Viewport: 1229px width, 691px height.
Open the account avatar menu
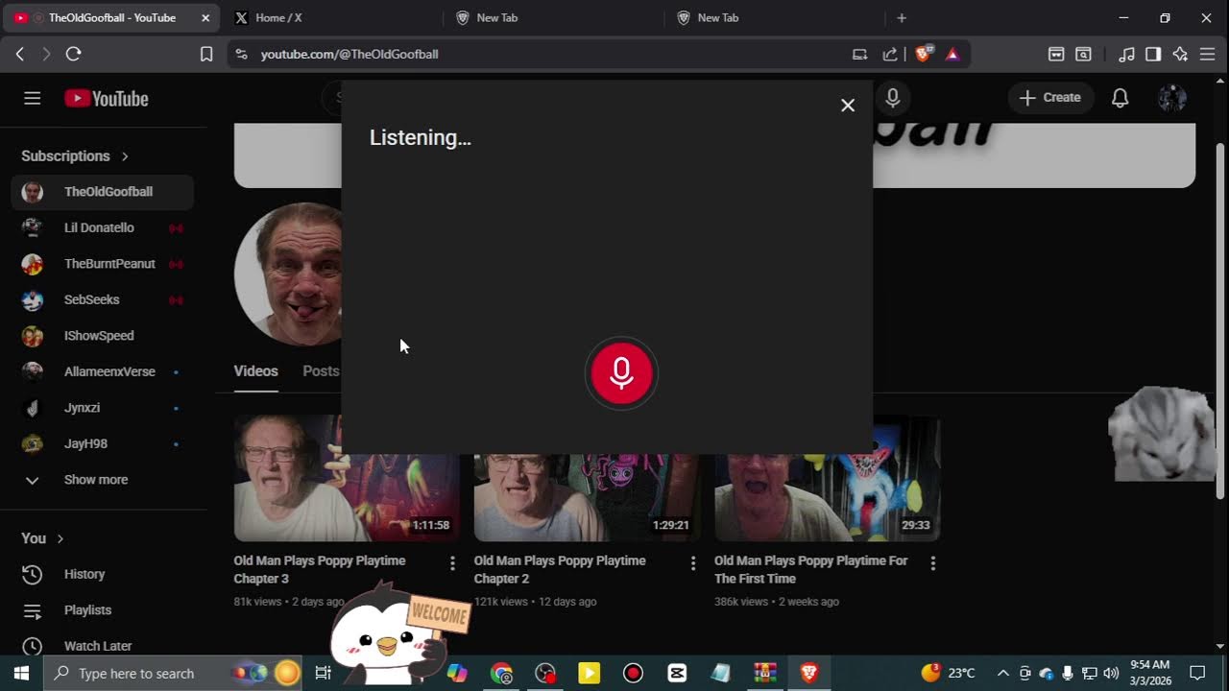[x=1172, y=98]
